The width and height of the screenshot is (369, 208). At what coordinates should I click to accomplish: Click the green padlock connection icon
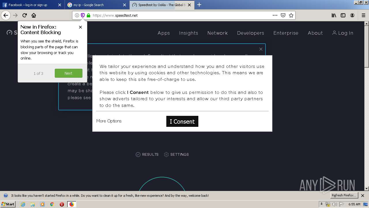click(x=89, y=15)
